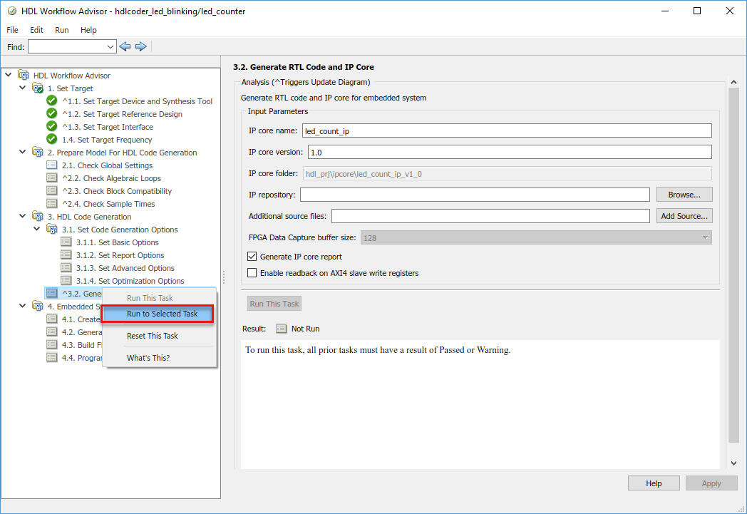Click task icon for 3.1.3 Set Advanced Options
Screen dimensions: 747x514
tap(66, 268)
